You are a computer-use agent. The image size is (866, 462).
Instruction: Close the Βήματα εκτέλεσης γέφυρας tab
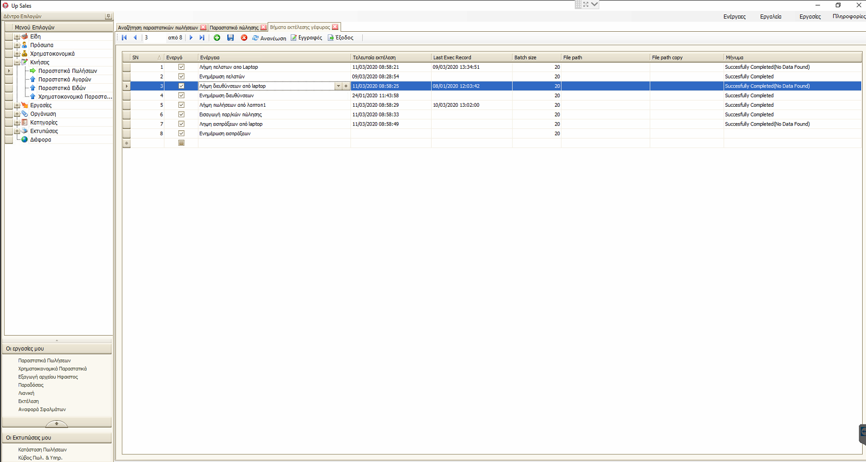click(x=335, y=27)
